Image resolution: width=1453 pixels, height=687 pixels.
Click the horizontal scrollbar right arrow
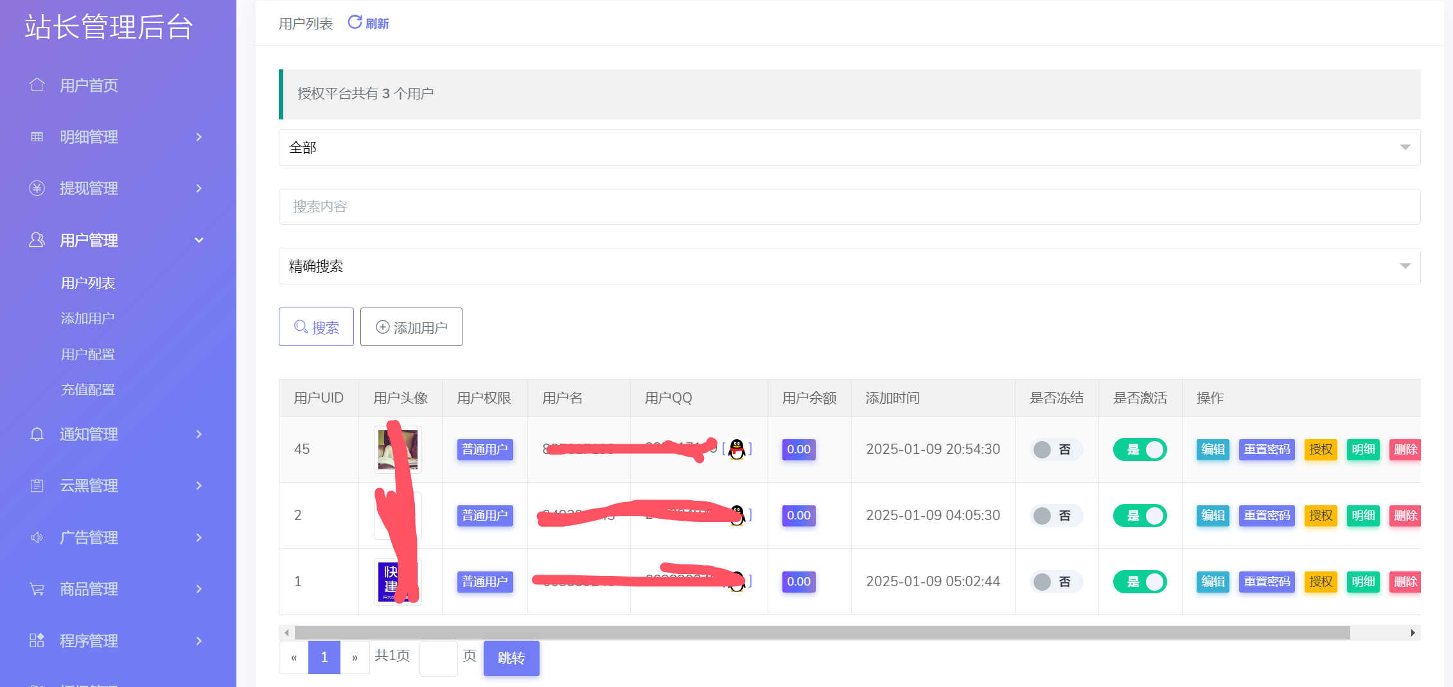1413,633
